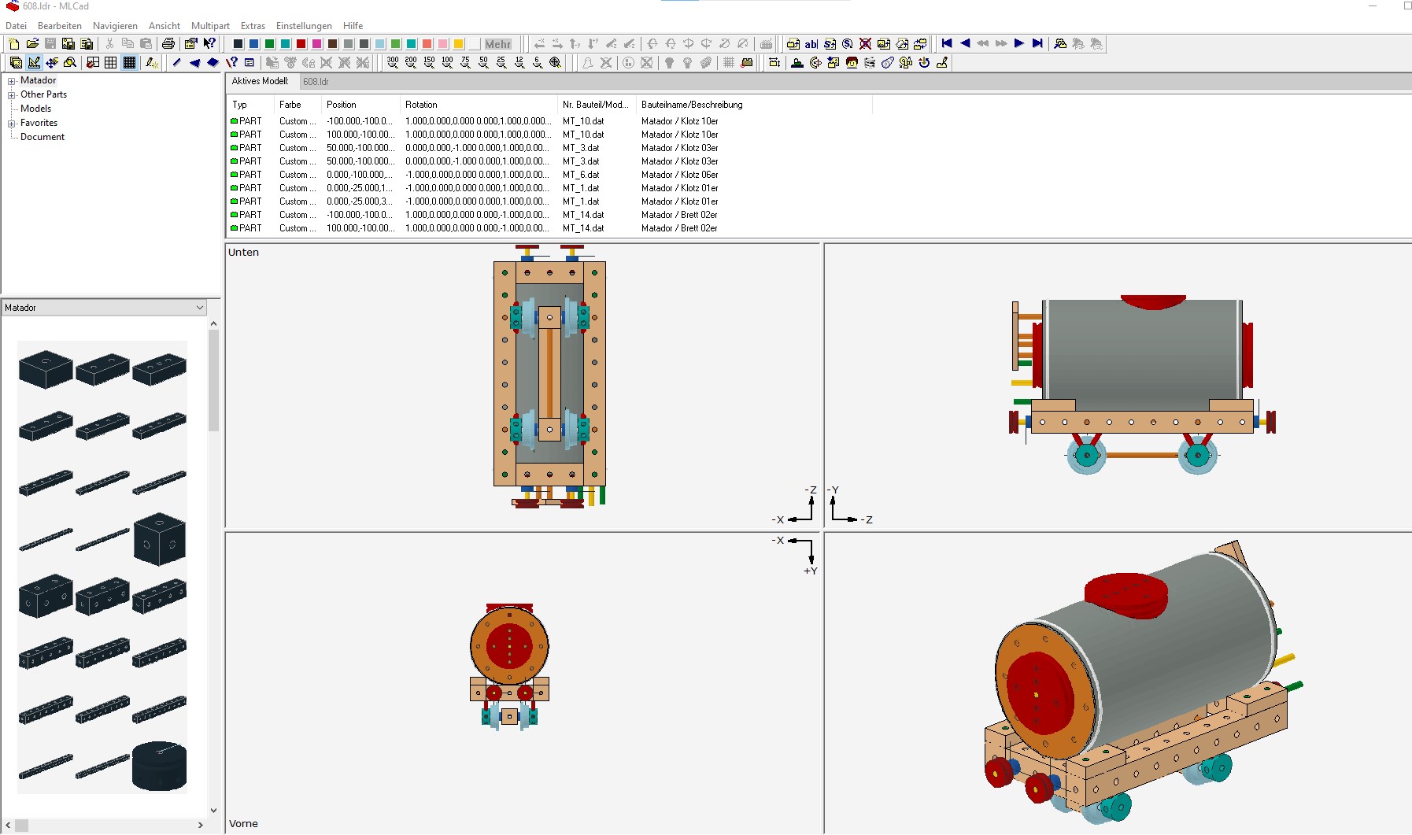Open the Multipart menu
Screen dimensions: 1412x835
pyautogui.click(x=210, y=26)
